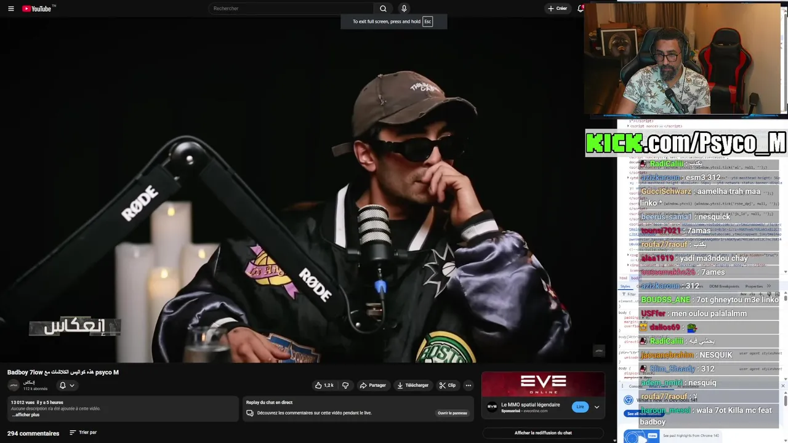Open the EVE Online ad banner image
Image resolution: width=788 pixels, height=443 pixels.
(x=543, y=385)
